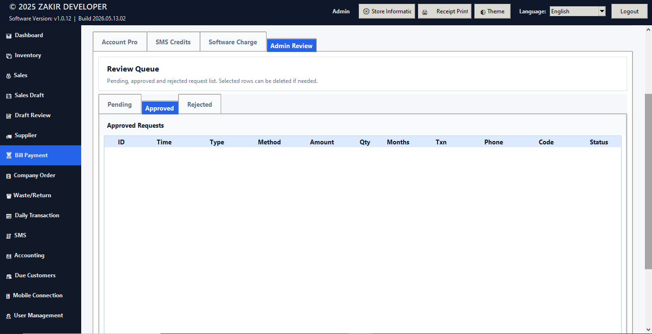Click the Approved Requests heading

coord(135,126)
